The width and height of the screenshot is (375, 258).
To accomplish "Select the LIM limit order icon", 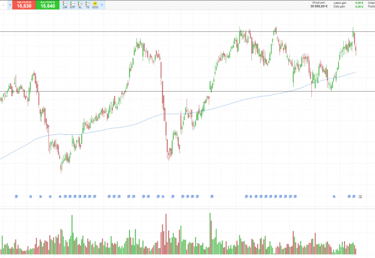I will point(65,5).
